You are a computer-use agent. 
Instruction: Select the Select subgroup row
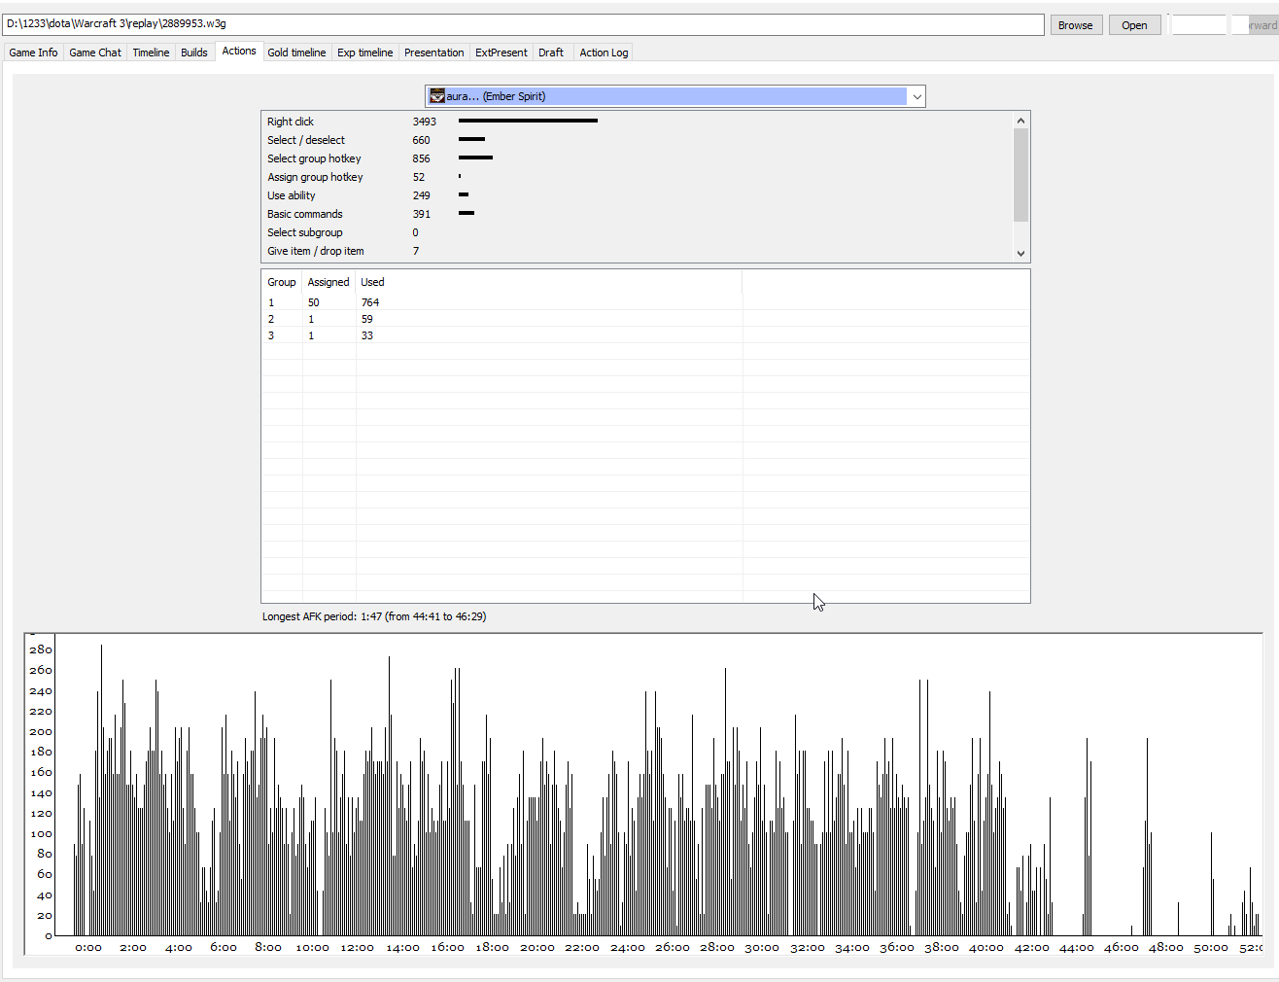tap(637, 232)
